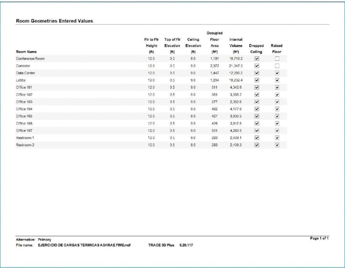Click the Room Name column header
Image resolution: width=345 pixels, height=268 pixels.
[26, 52]
